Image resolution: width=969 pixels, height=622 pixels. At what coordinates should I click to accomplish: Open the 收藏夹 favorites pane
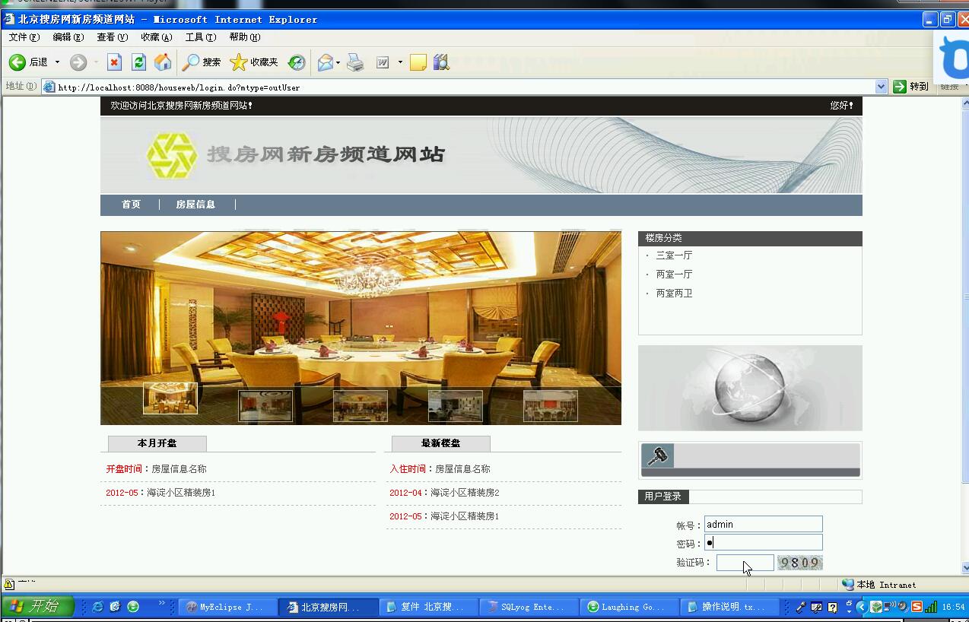[x=254, y=62]
